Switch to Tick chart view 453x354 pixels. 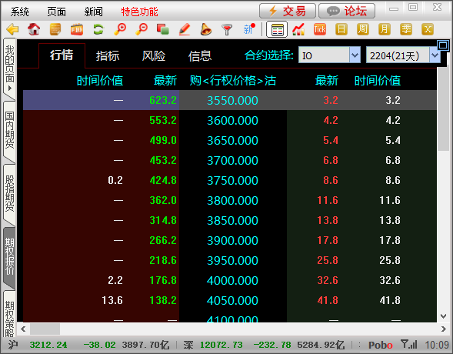[x=320, y=29]
